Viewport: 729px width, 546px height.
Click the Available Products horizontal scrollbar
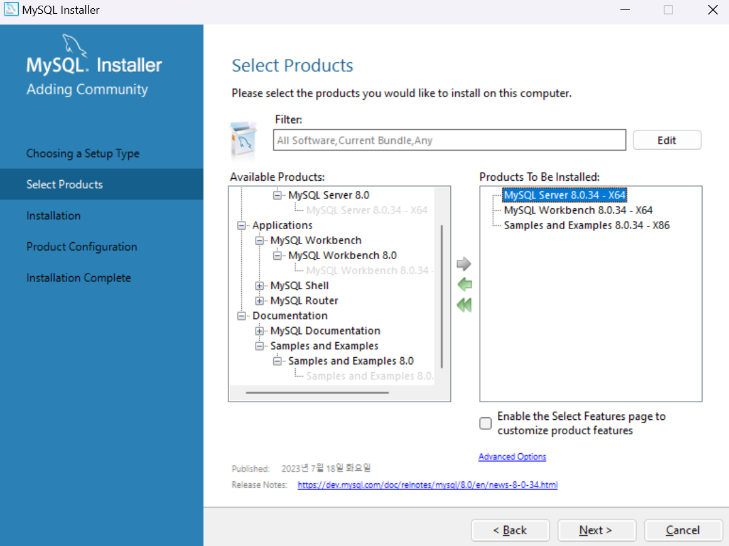(x=317, y=393)
